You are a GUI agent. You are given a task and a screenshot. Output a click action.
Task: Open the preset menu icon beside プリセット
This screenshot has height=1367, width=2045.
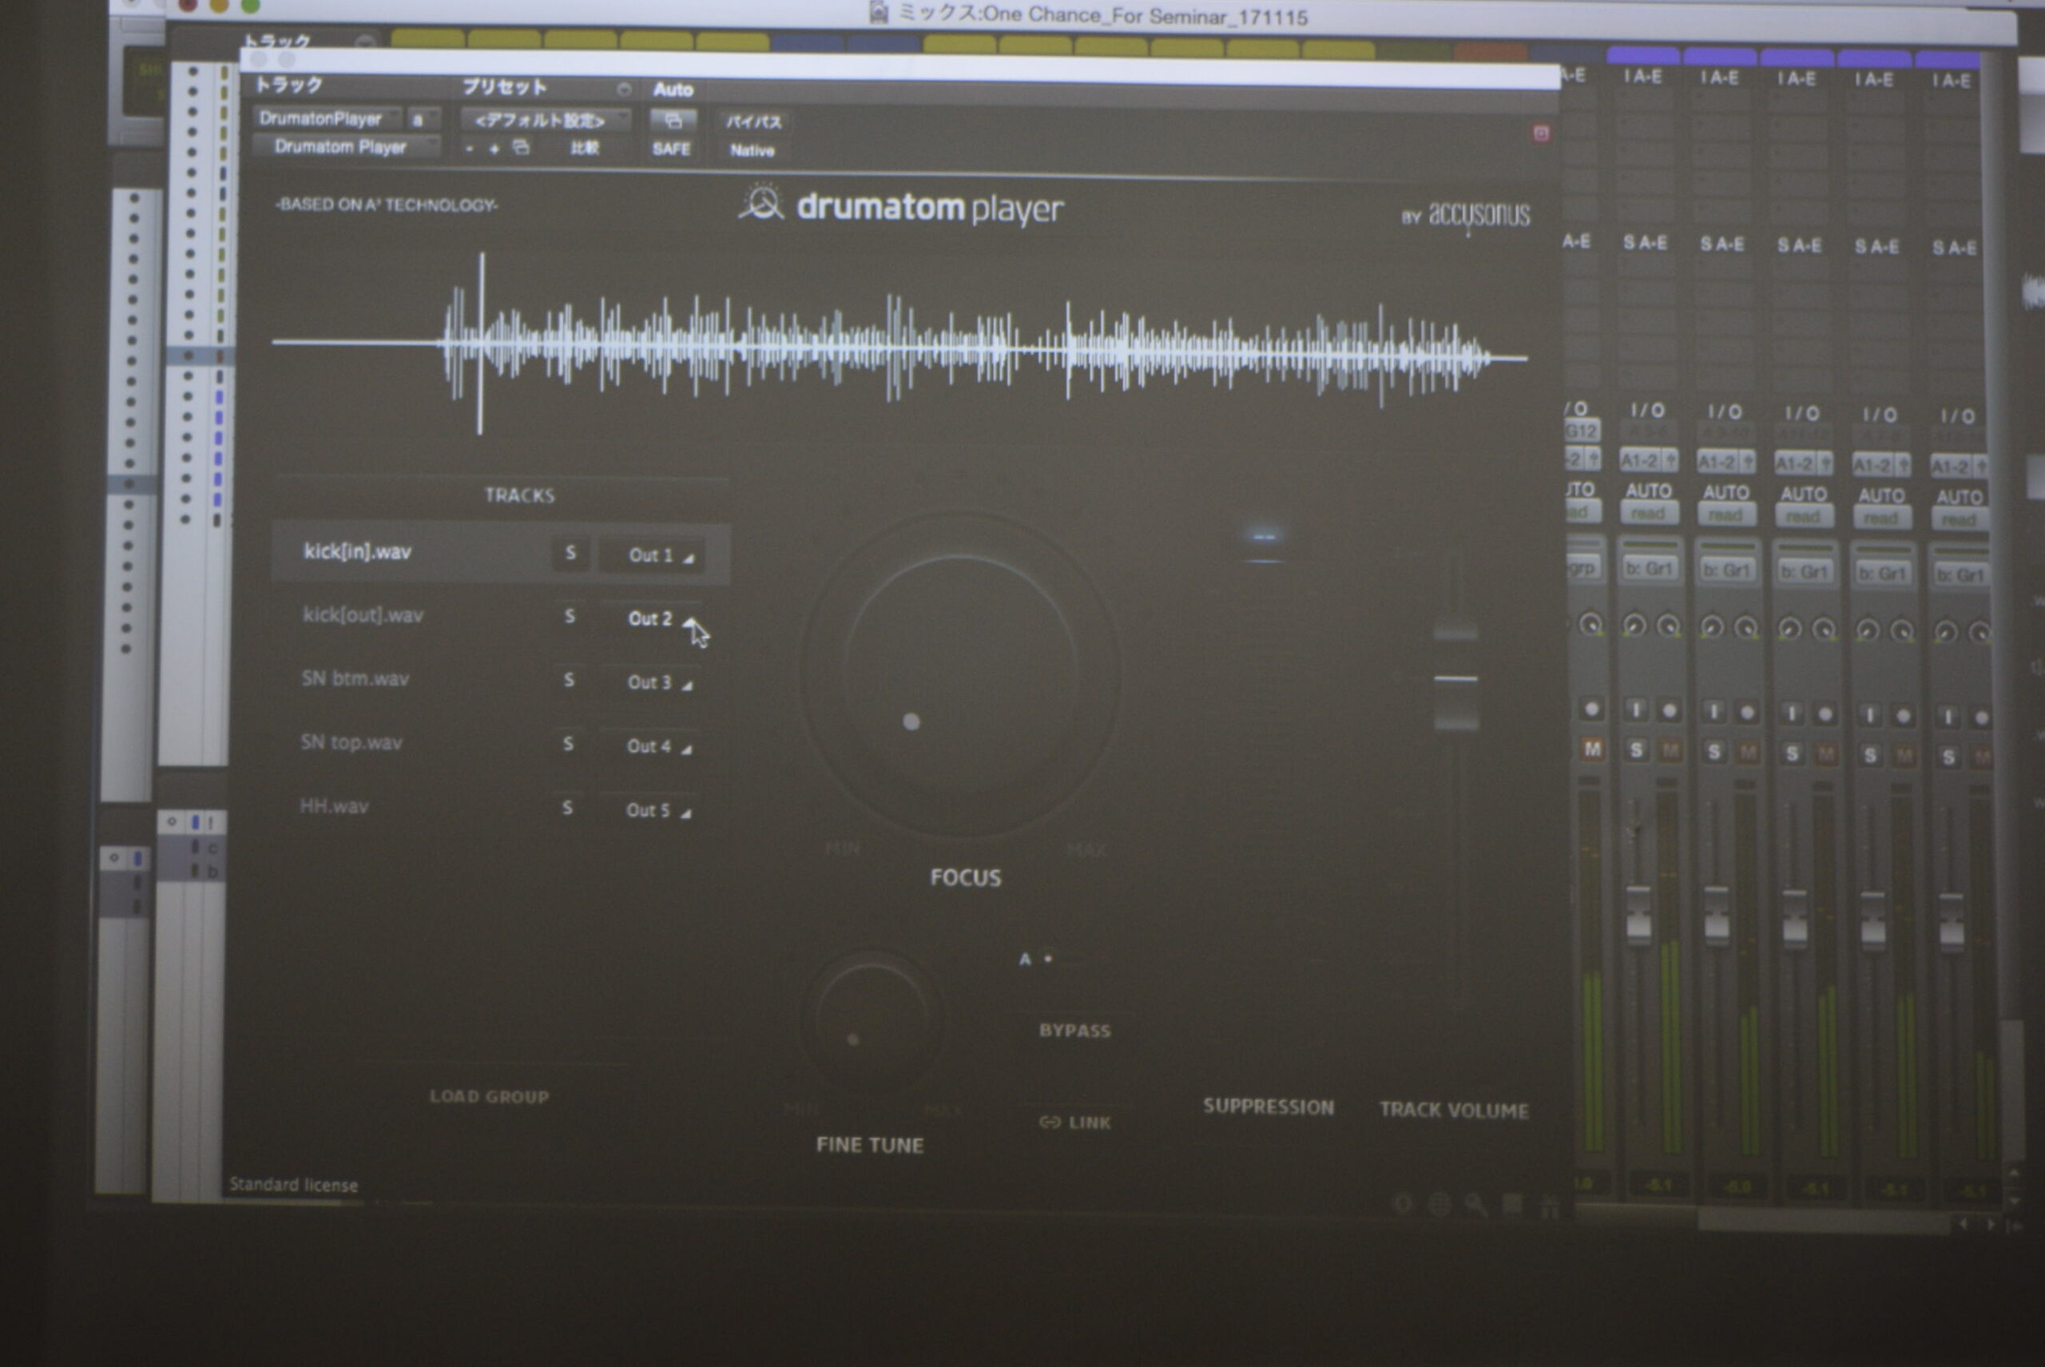pyautogui.click(x=623, y=89)
